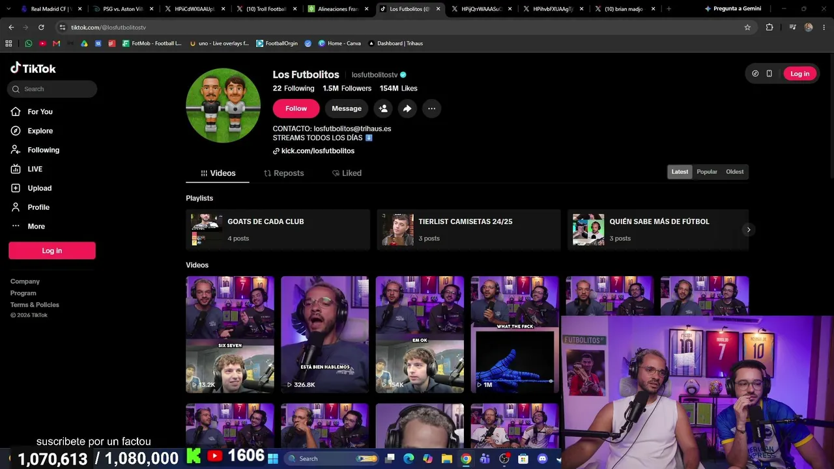This screenshot has height=469, width=834.
Task: Open the Los Futbolitos profile picture
Action: click(223, 106)
